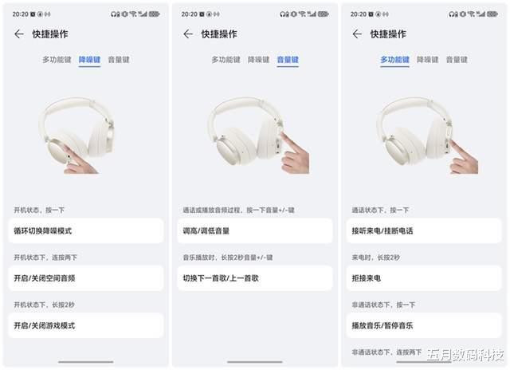Tap home gesture bar in middle screen
The image size is (510, 370).
click(x=255, y=361)
